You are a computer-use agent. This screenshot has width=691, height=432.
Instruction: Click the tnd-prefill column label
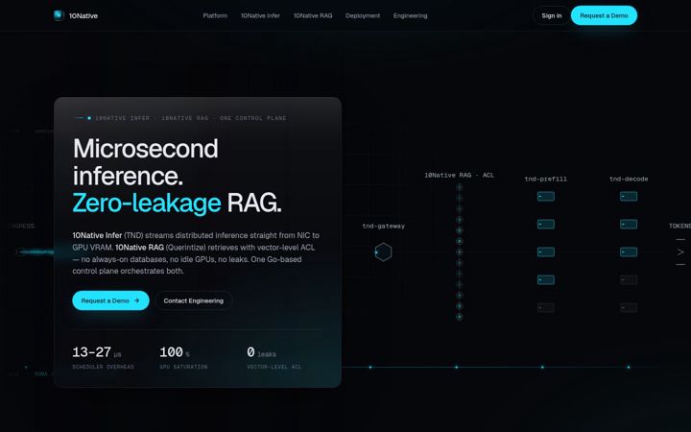tap(545, 179)
